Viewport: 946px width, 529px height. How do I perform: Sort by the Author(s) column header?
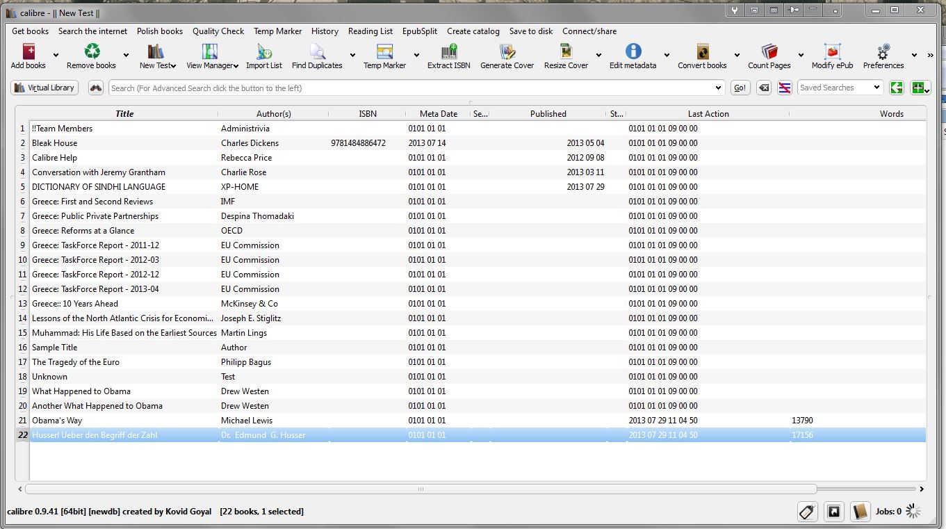click(274, 113)
